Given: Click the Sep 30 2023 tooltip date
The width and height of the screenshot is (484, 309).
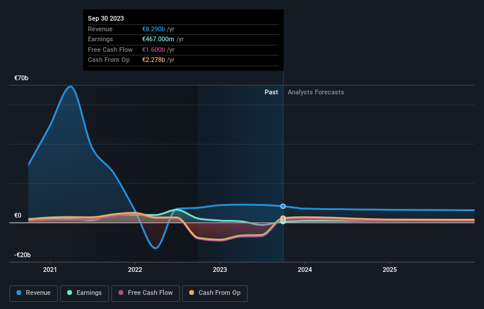Looking at the screenshot, I should pyautogui.click(x=106, y=18).
